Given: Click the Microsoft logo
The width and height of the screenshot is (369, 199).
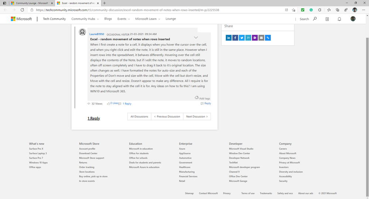Looking at the screenshot, I should coord(21,19).
